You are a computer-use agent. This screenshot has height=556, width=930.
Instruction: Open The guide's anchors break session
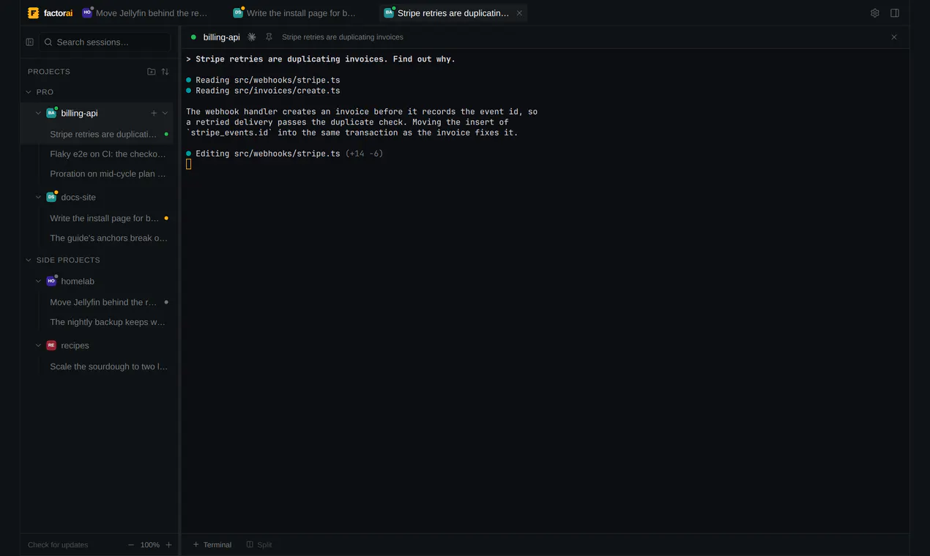point(108,238)
